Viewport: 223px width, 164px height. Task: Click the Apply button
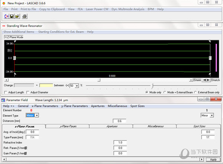coord(213,160)
